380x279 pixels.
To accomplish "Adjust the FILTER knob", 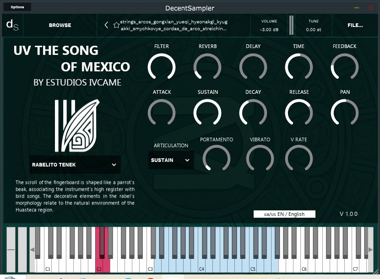I will click(162, 67).
